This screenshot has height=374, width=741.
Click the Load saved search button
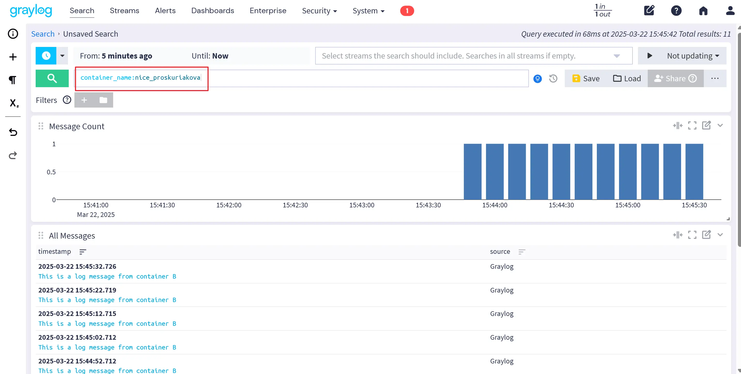627,78
